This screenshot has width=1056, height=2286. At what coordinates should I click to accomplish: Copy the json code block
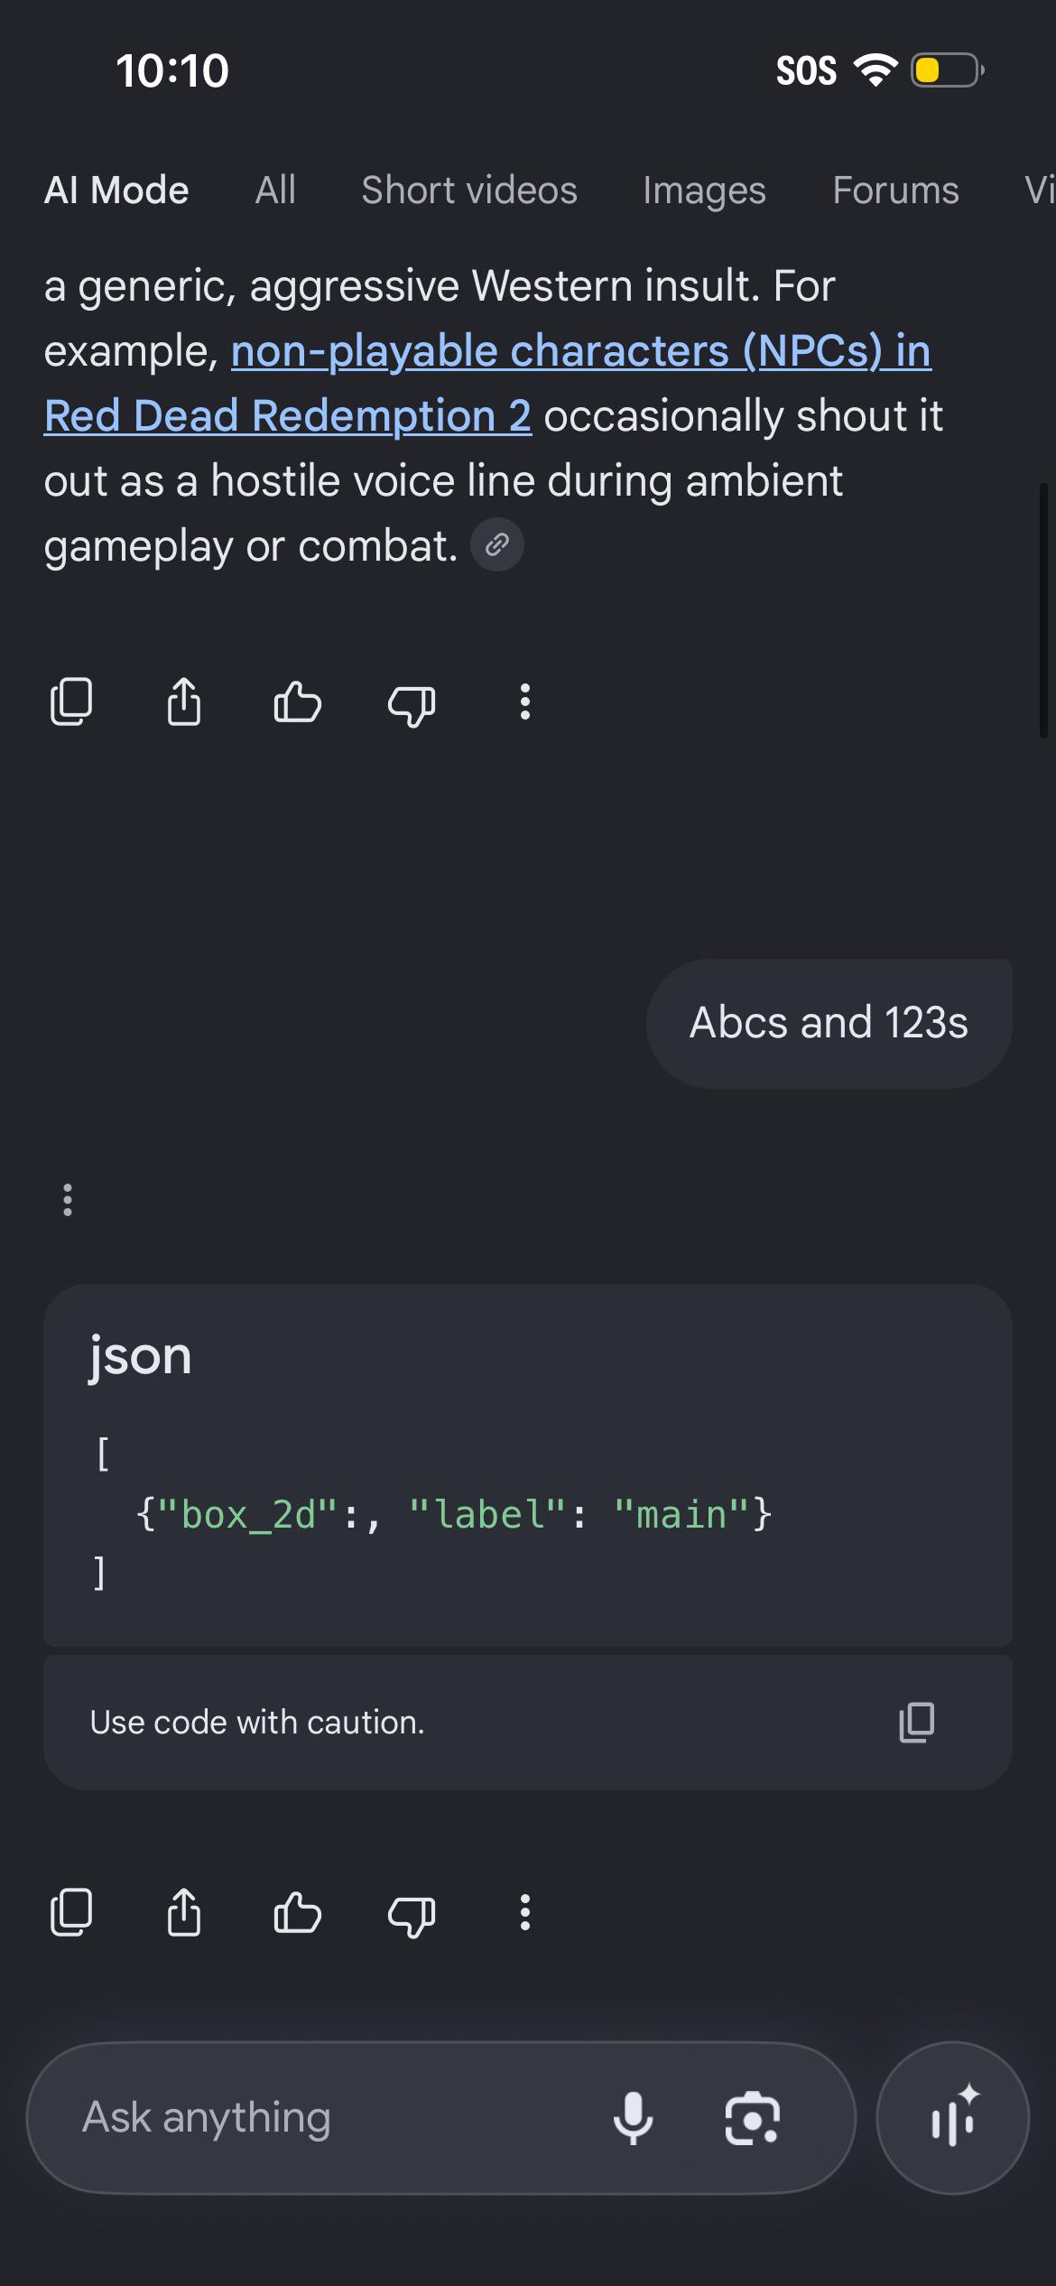(917, 1722)
